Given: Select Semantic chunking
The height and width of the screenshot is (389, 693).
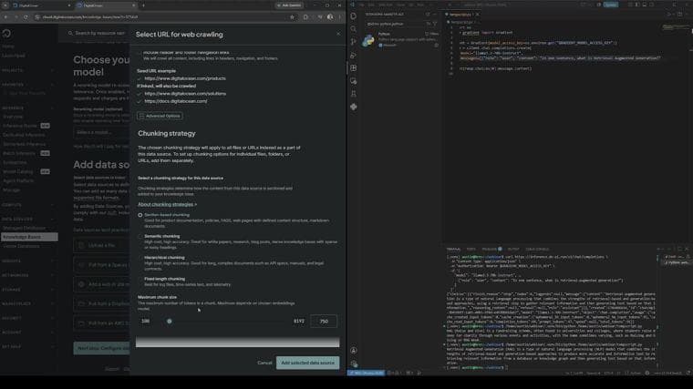Looking at the screenshot, I should 140,237.
